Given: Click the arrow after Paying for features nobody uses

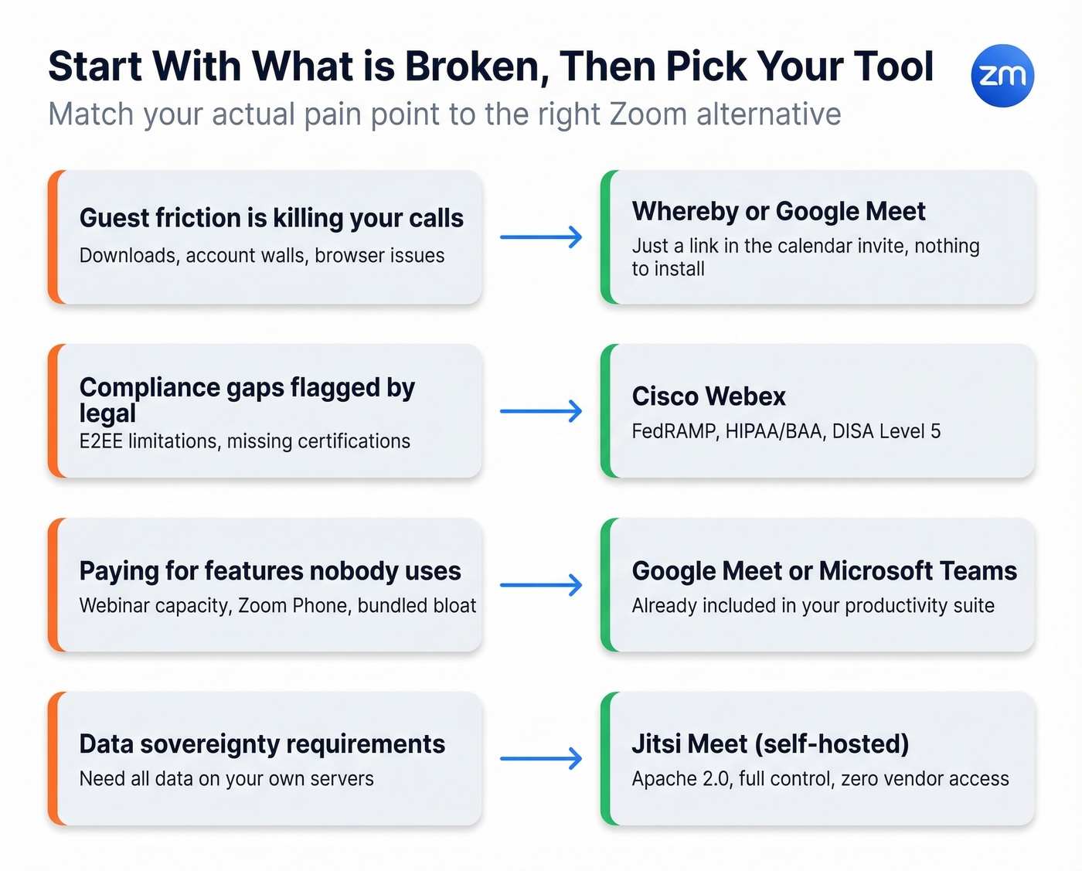Looking at the screenshot, I should [541, 585].
